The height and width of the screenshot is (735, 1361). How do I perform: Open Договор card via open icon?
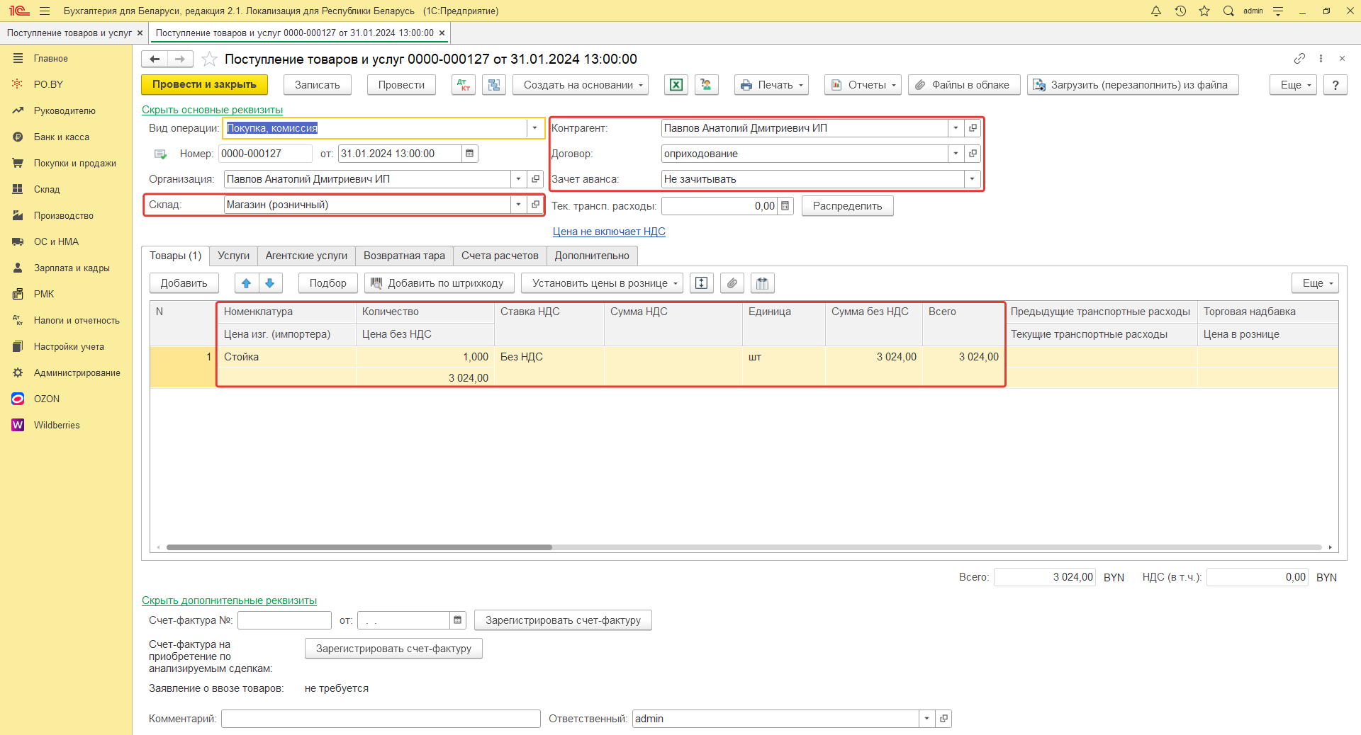pos(973,154)
